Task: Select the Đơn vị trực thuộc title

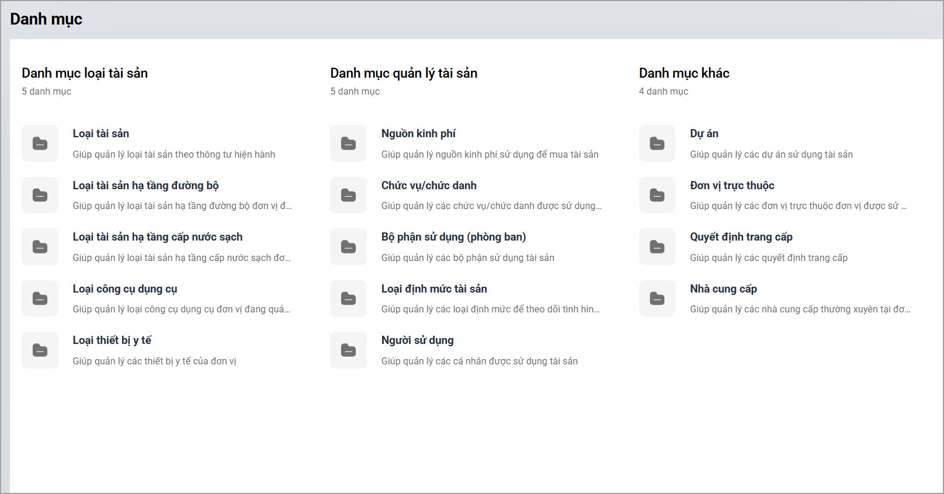Action: pos(731,186)
